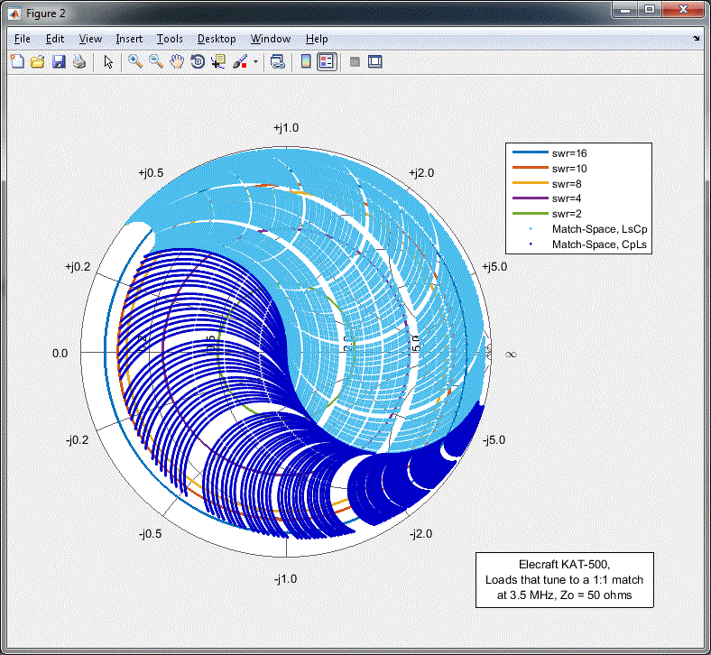This screenshot has height=655, width=711.
Task: Expand the Insert menu
Action: [129, 39]
